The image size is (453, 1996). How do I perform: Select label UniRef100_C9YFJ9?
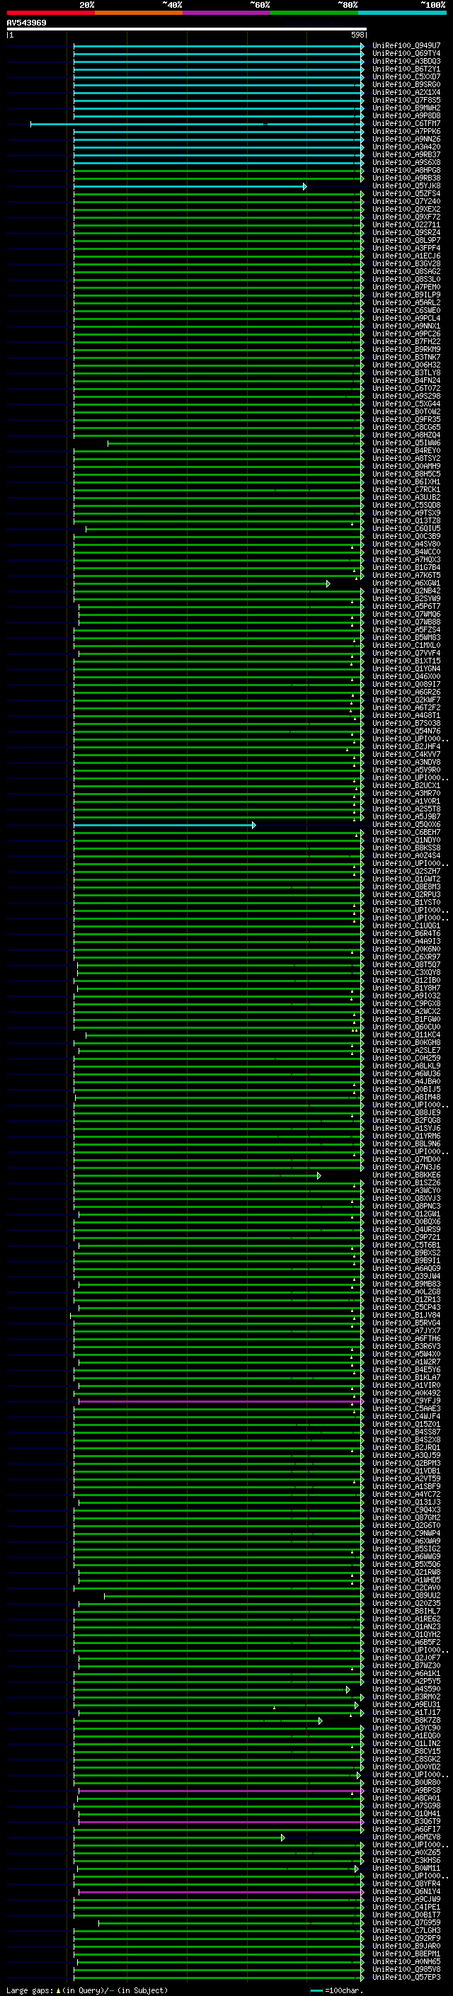tap(406, 1401)
